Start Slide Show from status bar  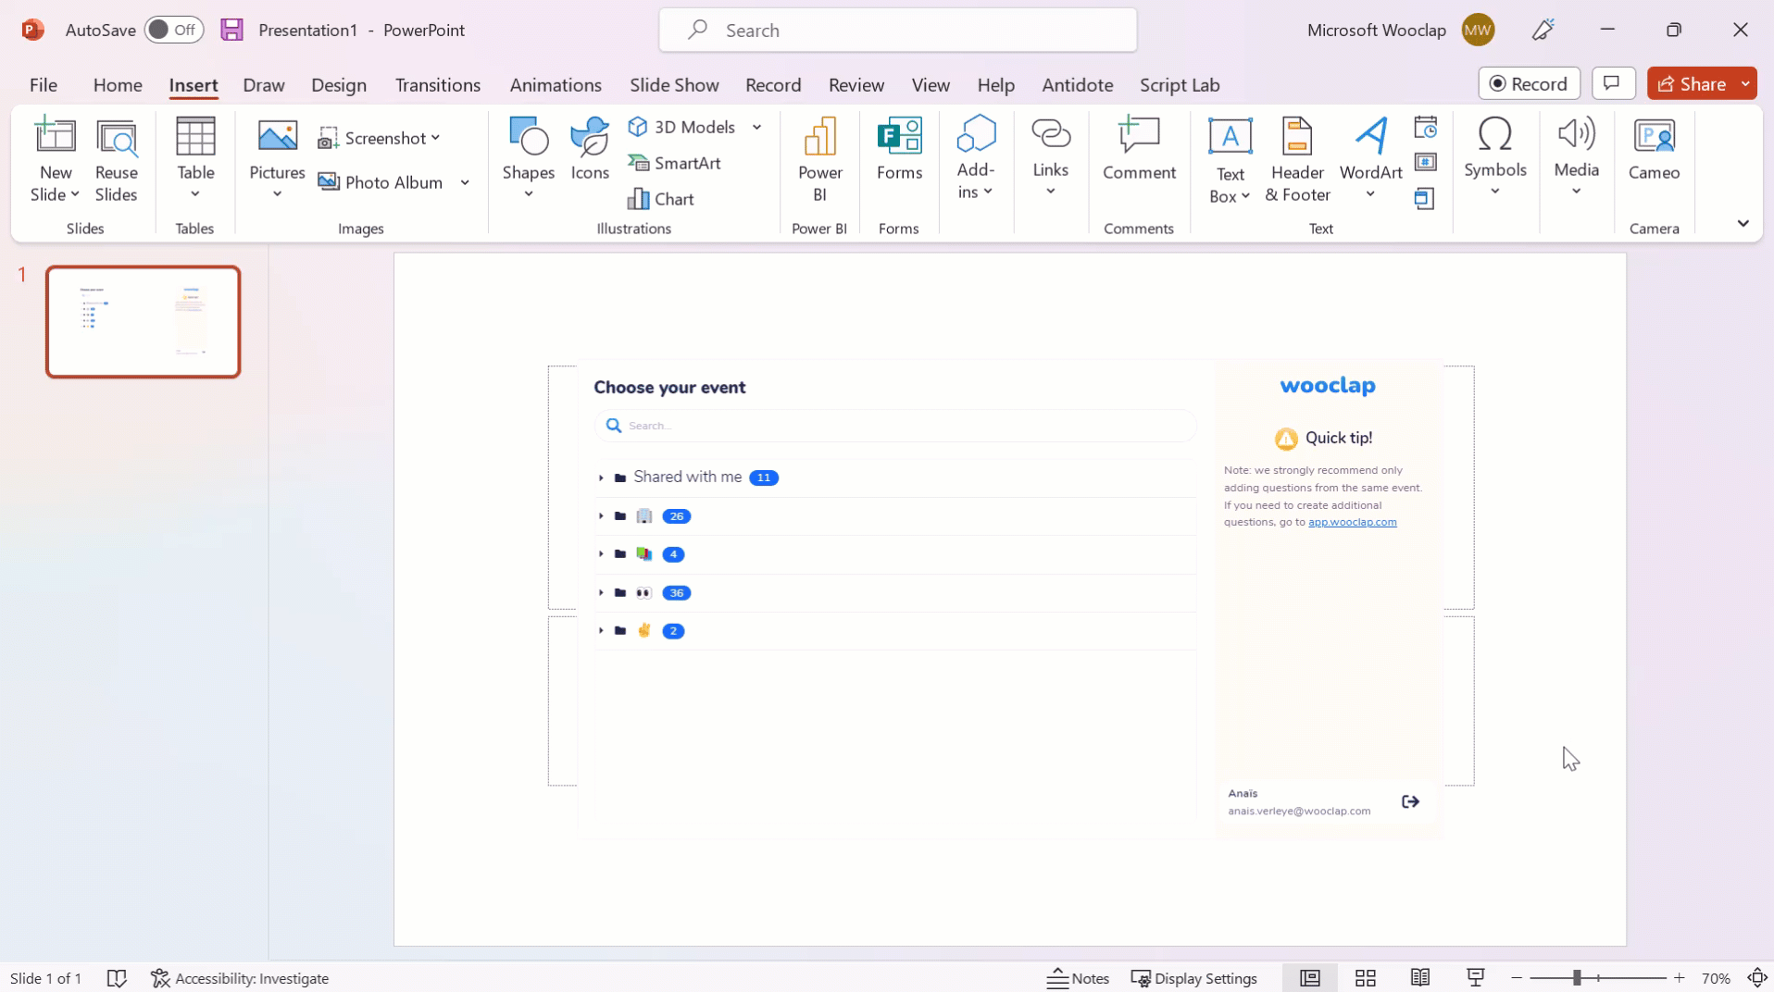[x=1476, y=978]
